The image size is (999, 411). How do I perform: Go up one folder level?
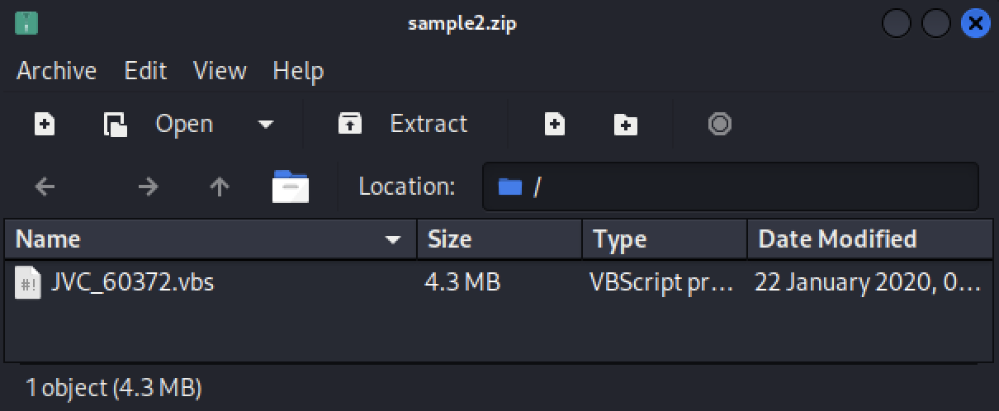tap(219, 187)
